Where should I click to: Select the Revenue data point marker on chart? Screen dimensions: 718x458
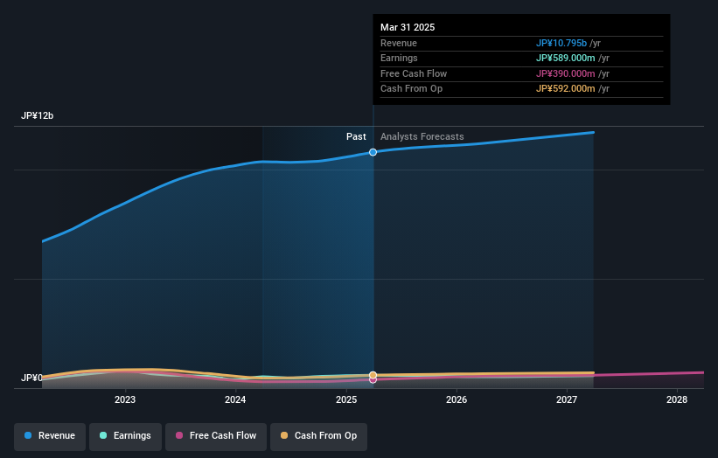tap(373, 152)
